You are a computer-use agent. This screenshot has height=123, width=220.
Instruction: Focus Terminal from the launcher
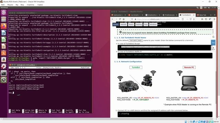point(4,73)
